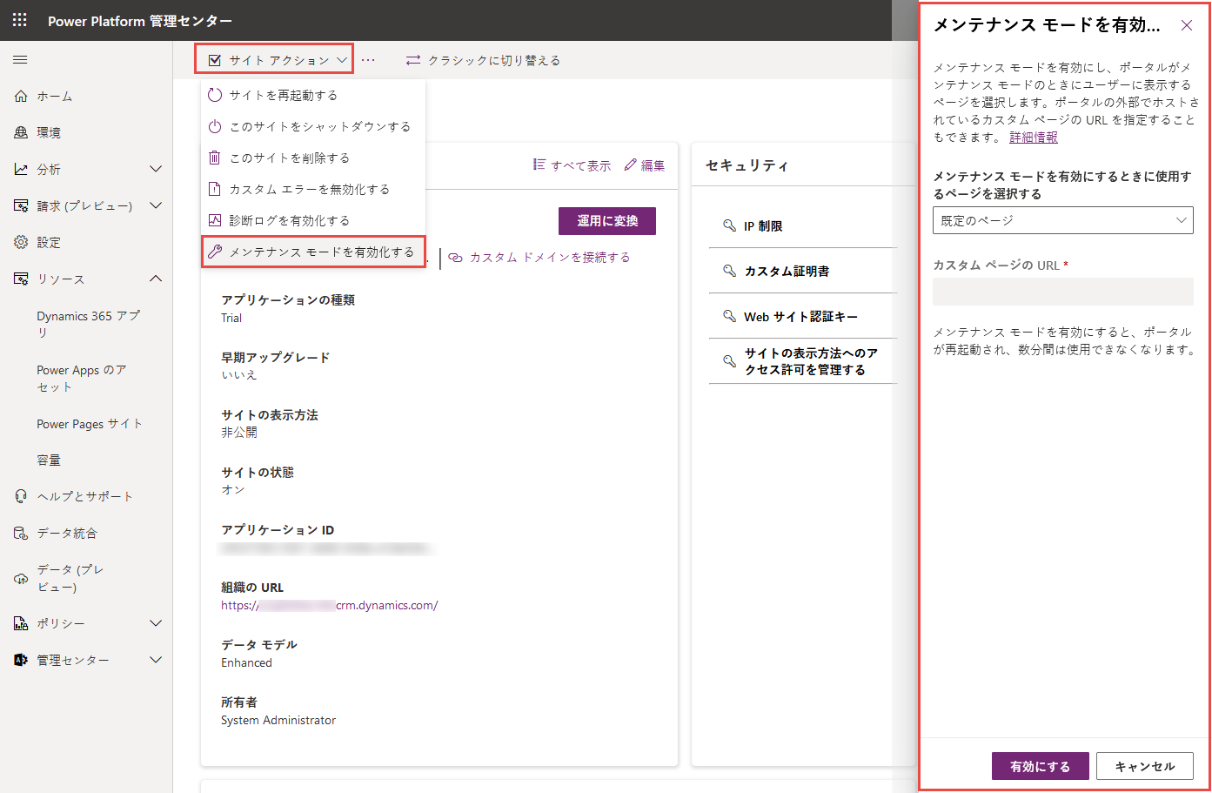Open Dynamics 365 アプリ in sidebar
This screenshot has height=793, width=1212.
pyautogui.click(x=87, y=324)
